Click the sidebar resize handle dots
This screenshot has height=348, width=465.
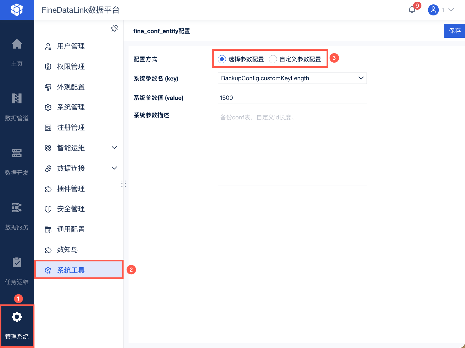(x=124, y=184)
